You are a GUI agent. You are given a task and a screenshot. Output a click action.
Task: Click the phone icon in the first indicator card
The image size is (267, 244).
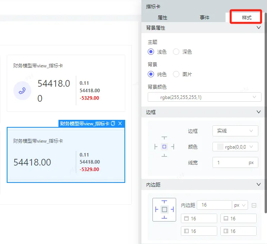22,91
